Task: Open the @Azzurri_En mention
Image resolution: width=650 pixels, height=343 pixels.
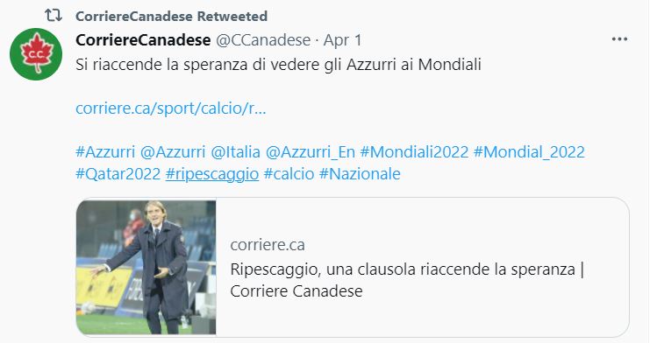Action: click(310, 152)
